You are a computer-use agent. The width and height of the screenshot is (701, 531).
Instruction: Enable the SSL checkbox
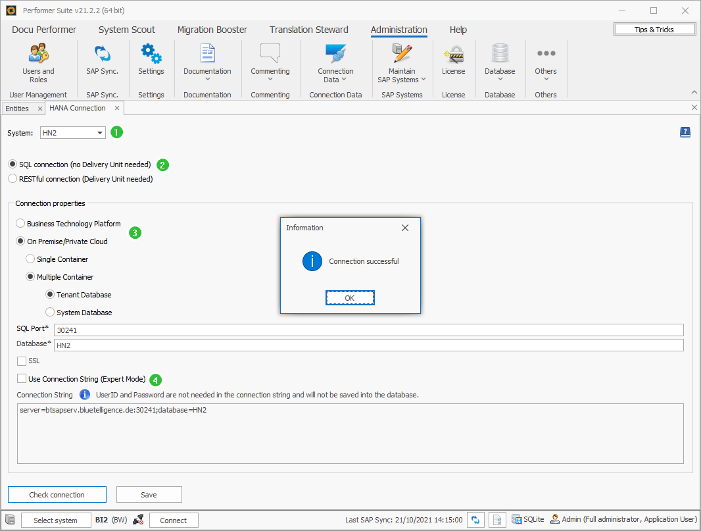[x=21, y=361]
